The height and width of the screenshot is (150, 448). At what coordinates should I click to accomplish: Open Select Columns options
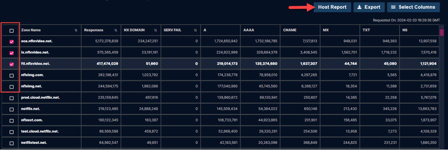tap(414, 7)
